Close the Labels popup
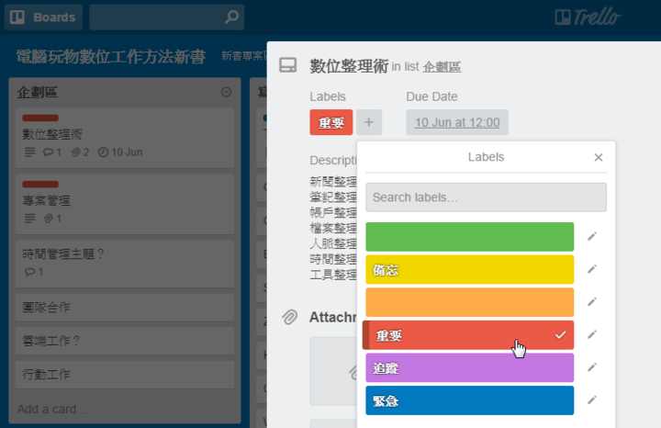This screenshot has width=661, height=428. point(599,157)
